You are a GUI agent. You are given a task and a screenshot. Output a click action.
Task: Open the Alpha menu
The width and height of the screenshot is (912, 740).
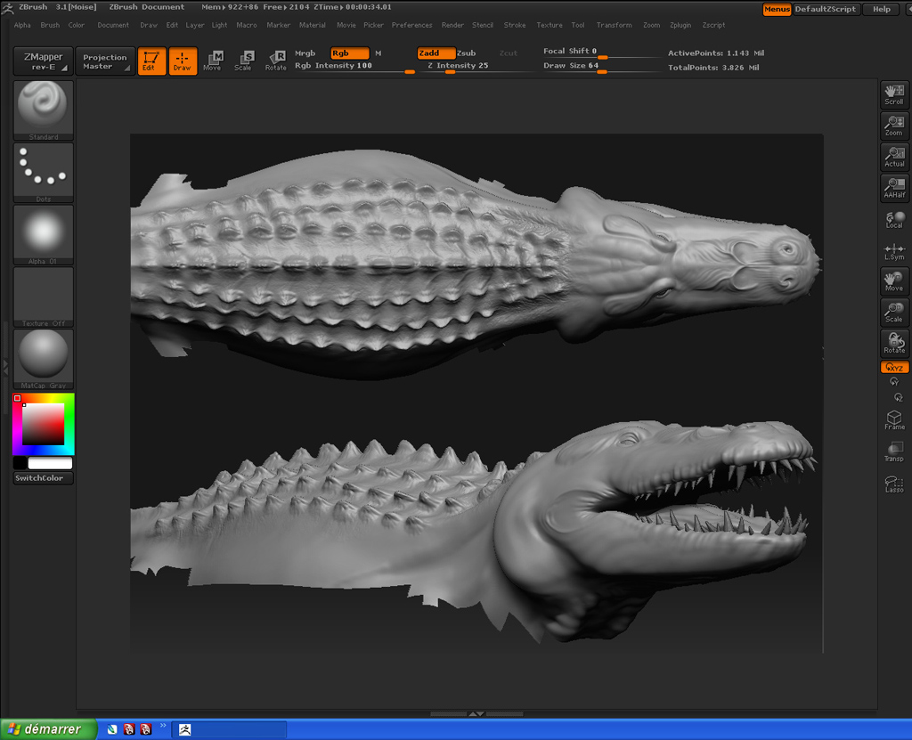[22, 25]
